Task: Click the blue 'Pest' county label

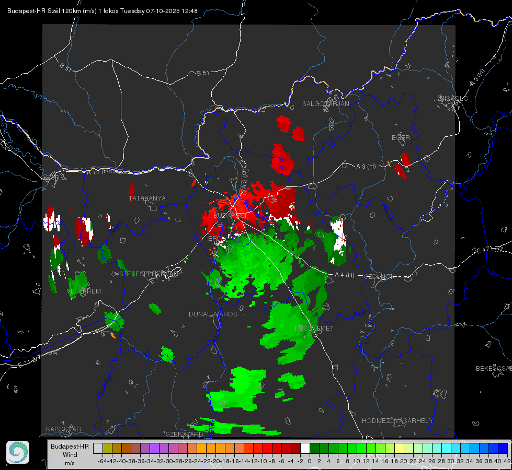Action: [360, 314]
